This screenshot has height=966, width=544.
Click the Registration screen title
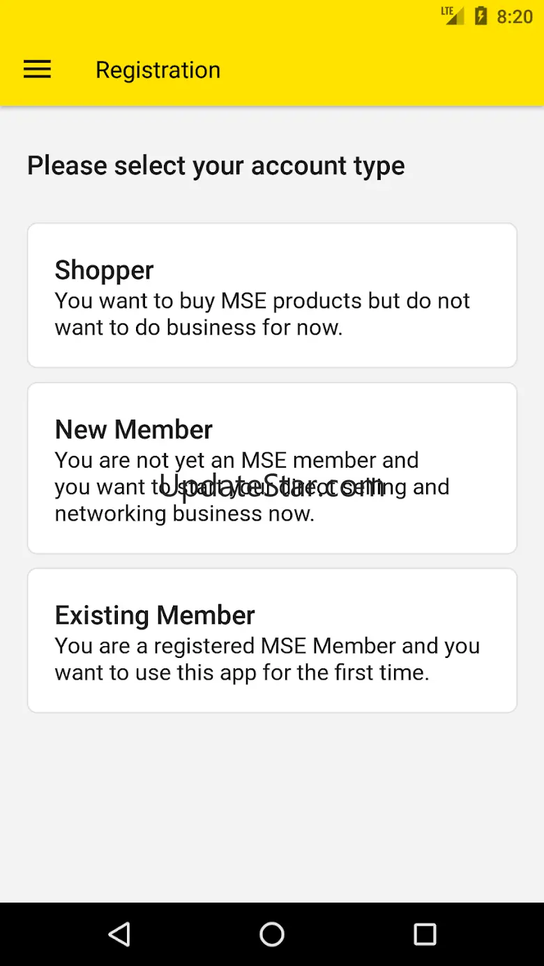pyautogui.click(x=158, y=70)
